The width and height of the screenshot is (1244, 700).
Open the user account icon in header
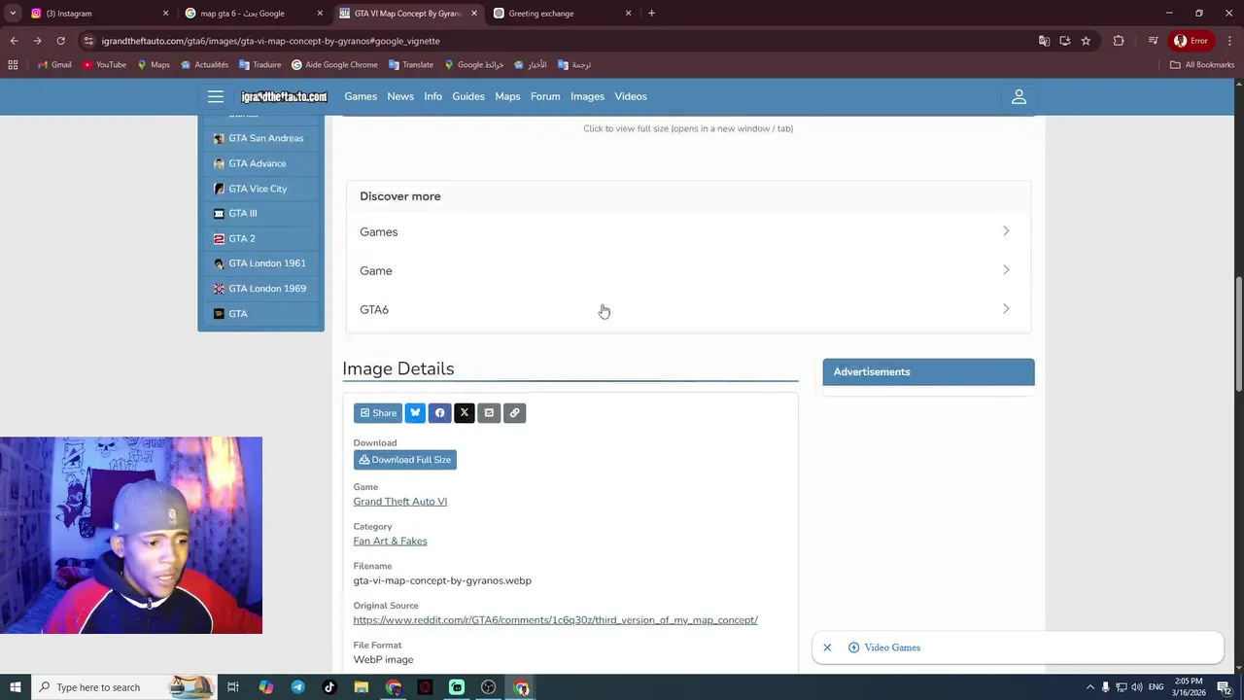(1019, 96)
